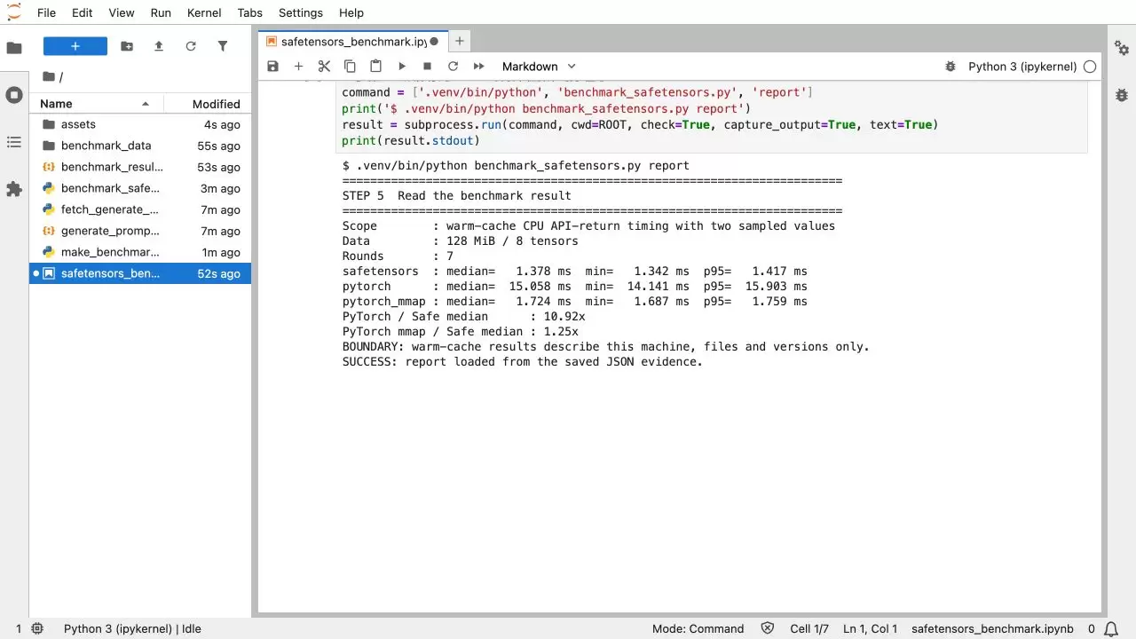Viewport: 1136px width, 639px height.
Task: Open the File menu
Action: 46,12
